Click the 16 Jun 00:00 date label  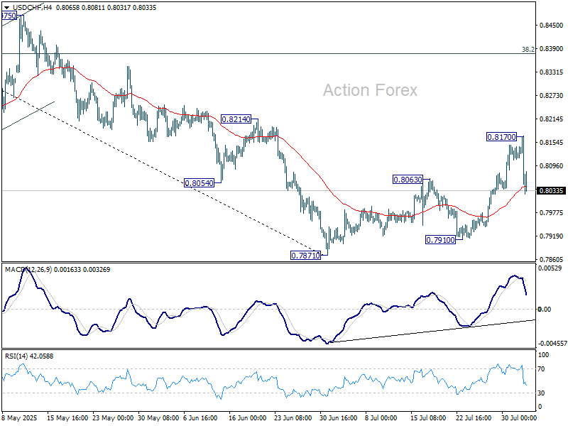[246, 418]
